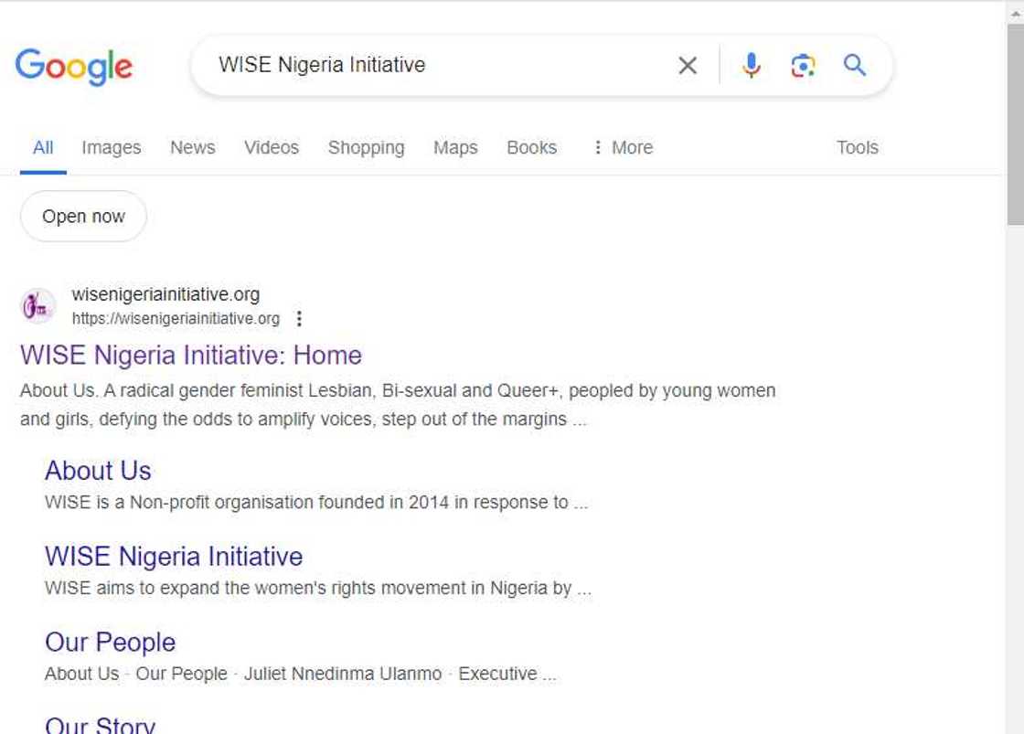Open the About Us sitelink
The width and height of the screenshot is (1024, 734).
(x=98, y=471)
